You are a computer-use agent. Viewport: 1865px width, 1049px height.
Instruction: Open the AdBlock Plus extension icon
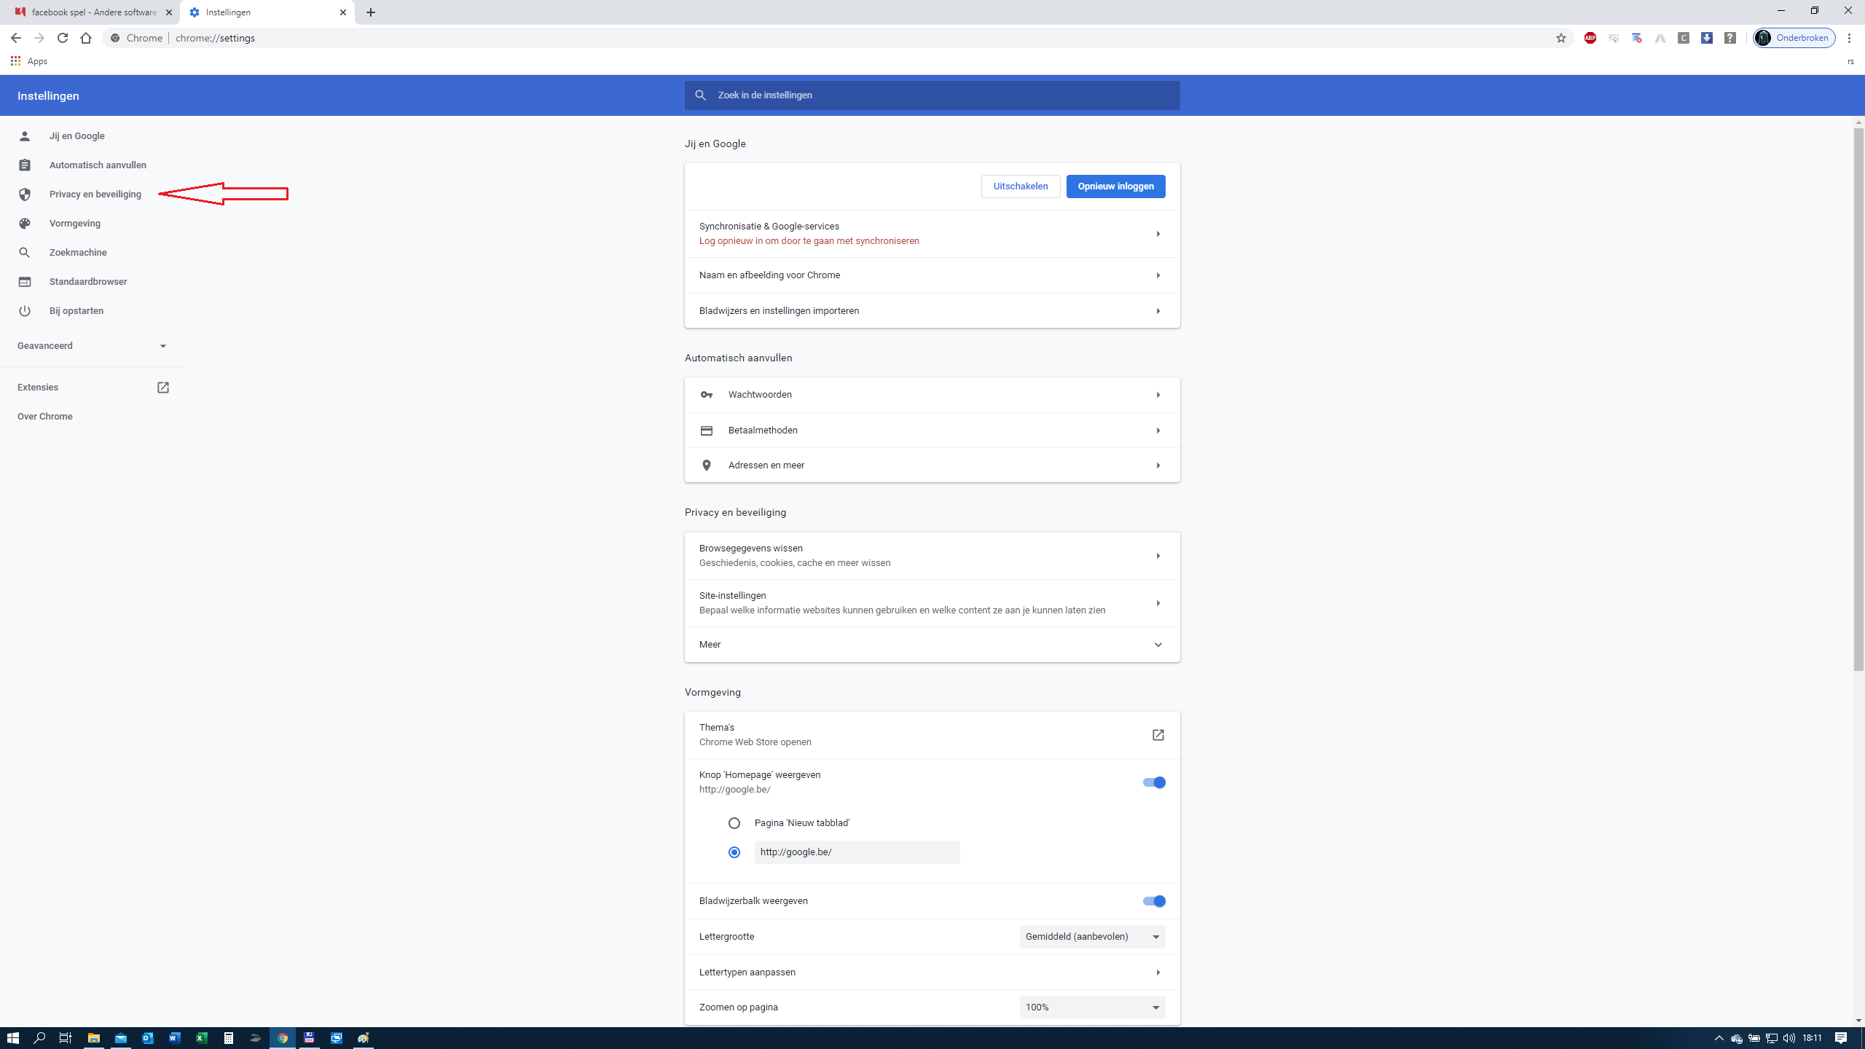tap(1590, 38)
